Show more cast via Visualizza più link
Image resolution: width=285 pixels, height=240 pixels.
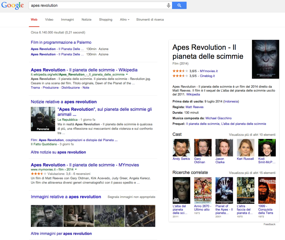(x=252, y=134)
